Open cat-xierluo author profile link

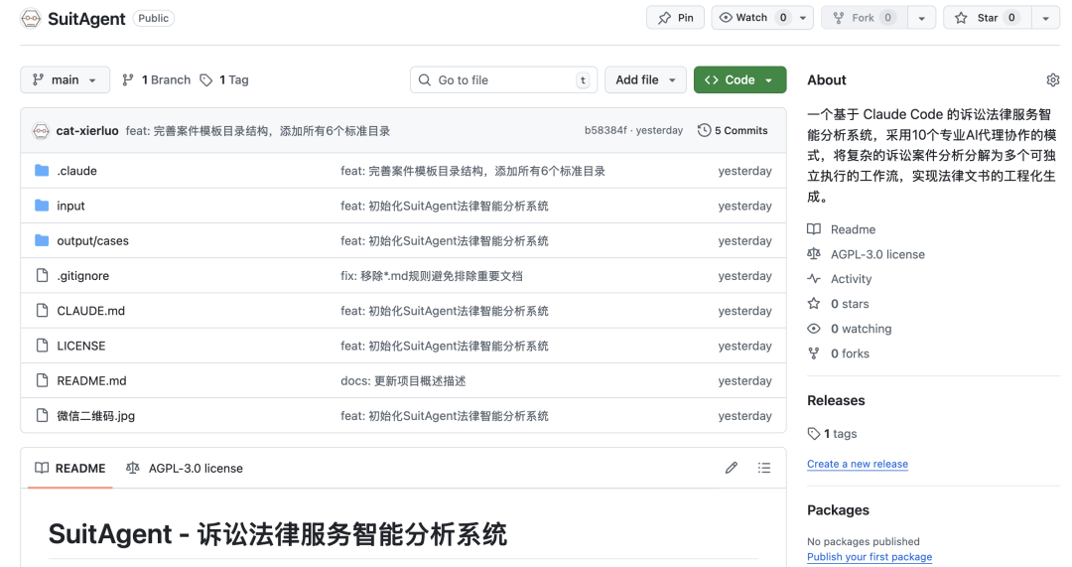click(x=87, y=131)
